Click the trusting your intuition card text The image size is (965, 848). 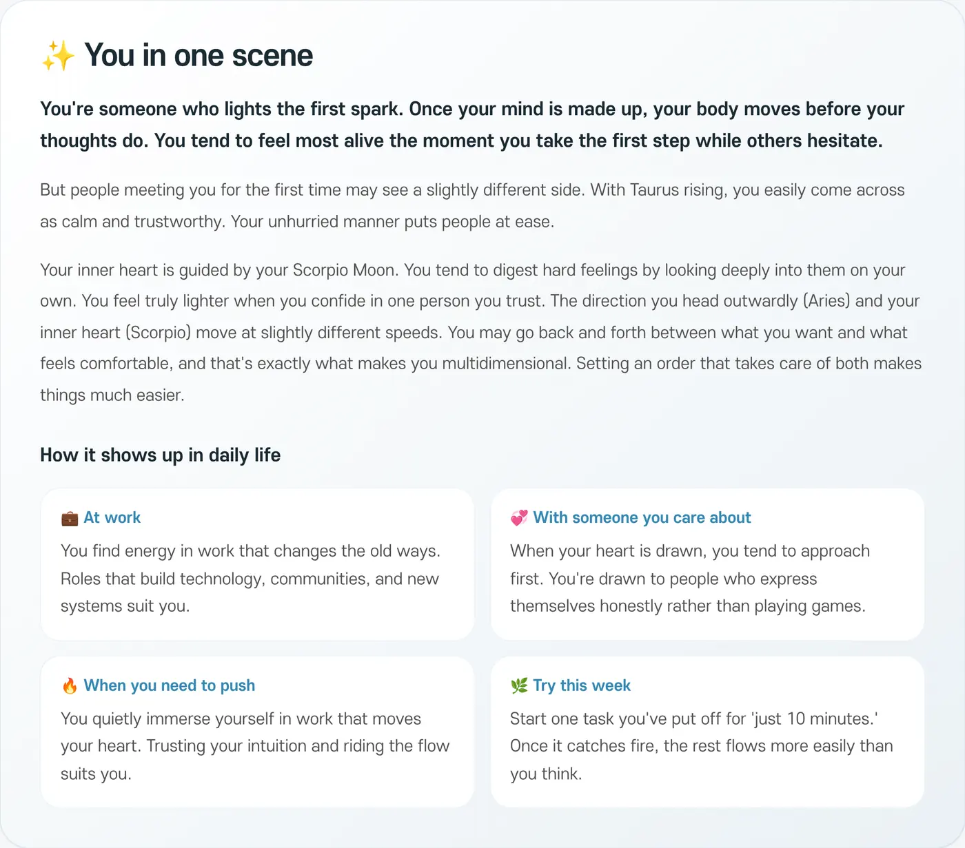click(x=255, y=747)
